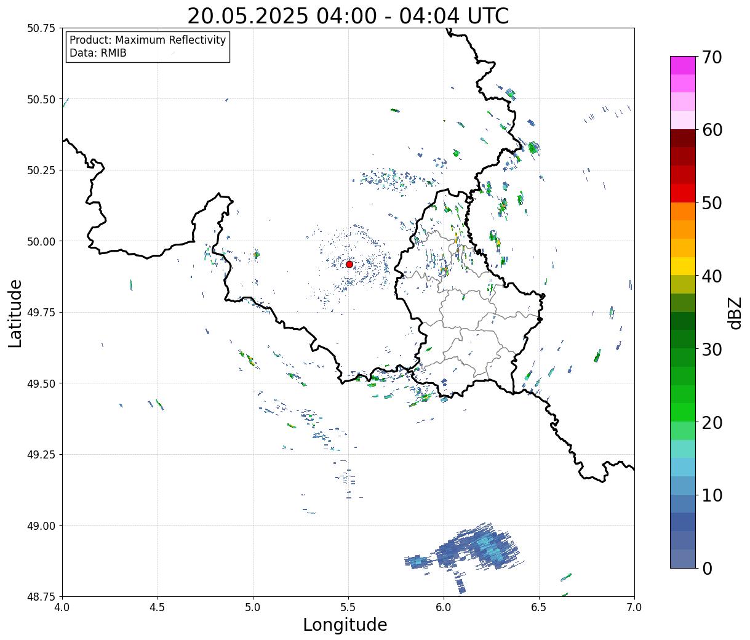This screenshot has width=750, height=640.
Task: Click the dark red colorbar segment below 60
Action: point(683,138)
